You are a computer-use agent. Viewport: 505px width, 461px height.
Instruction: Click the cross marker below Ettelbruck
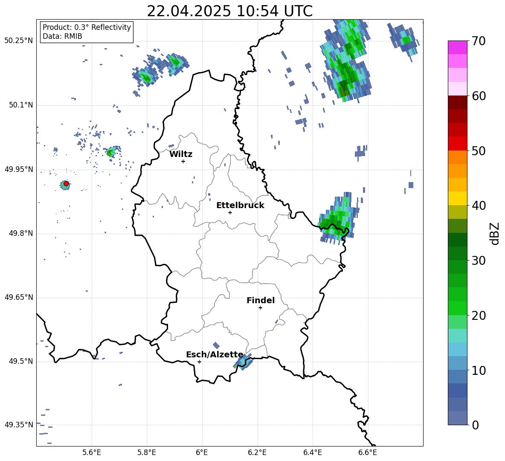(230, 212)
